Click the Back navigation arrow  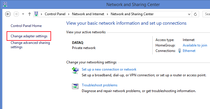click(8, 14)
